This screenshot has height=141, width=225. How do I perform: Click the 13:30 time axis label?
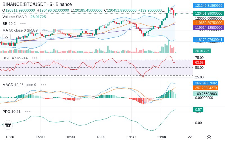10,137
